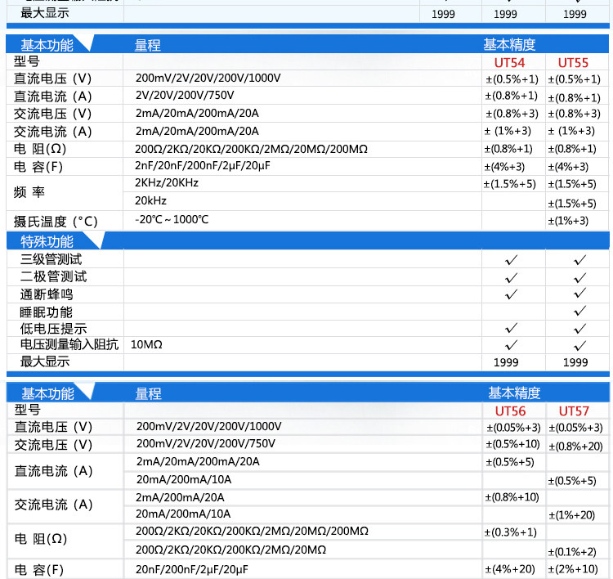Click the 摄氏温度 (°C) row label
Viewport: 613px width, 579px height.
click(x=56, y=222)
